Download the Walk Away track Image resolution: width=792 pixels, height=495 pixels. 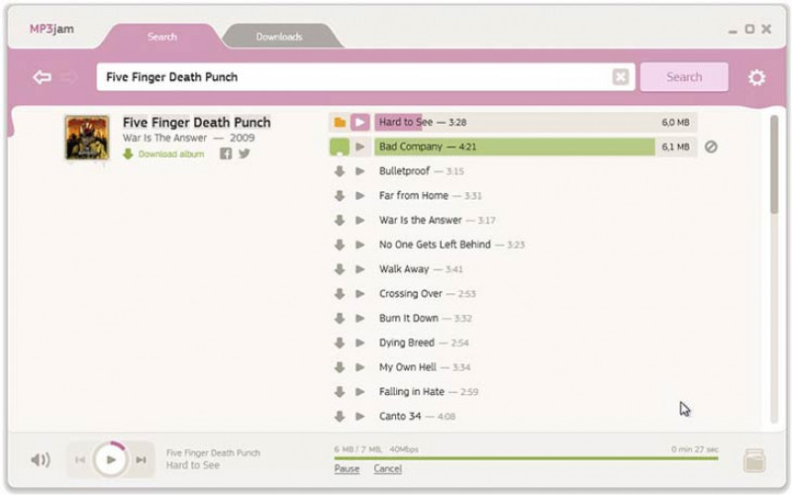point(340,269)
